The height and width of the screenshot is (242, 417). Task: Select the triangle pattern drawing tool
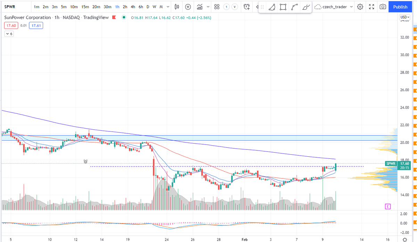click(x=272, y=7)
